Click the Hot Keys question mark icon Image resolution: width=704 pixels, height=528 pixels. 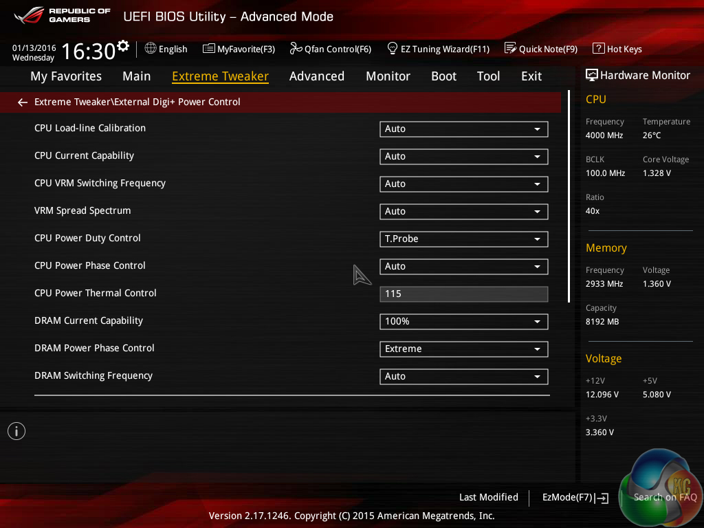pyautogui.click(x=599, y=48)
